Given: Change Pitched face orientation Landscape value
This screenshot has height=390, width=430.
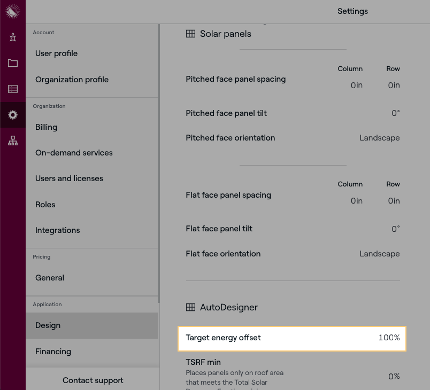Looking at the screenshot, I should [x=379, y=138].
